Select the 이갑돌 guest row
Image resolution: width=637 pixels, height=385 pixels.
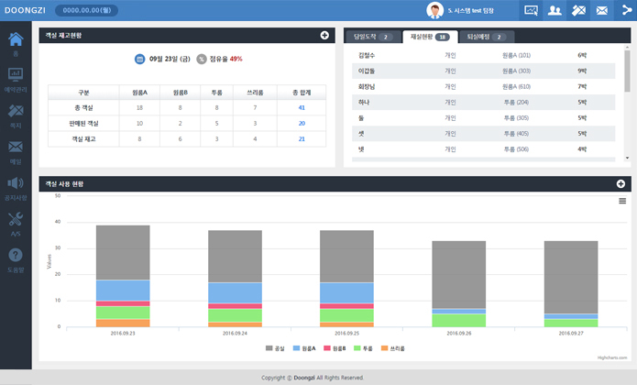[483, 71]
